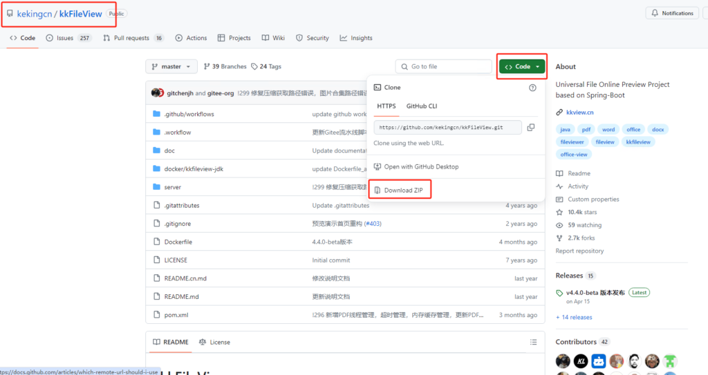Click the help icon in Clone panel
708x375 pixels.
click(x=532, y=88)
